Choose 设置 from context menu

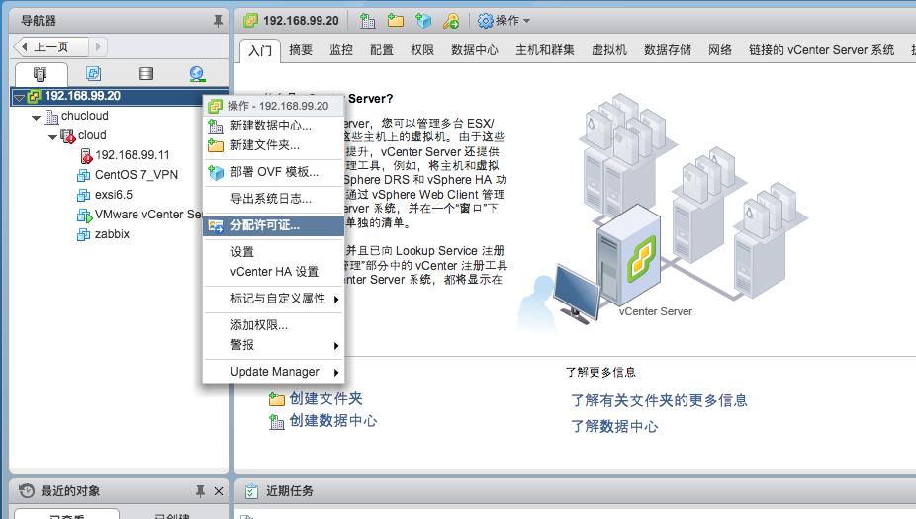point(273,252)
